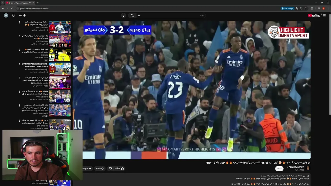This screenshot has width=331, height=186.
Task: Subscribe to OMARTVSPORT channel
Action: pos(279,168)
